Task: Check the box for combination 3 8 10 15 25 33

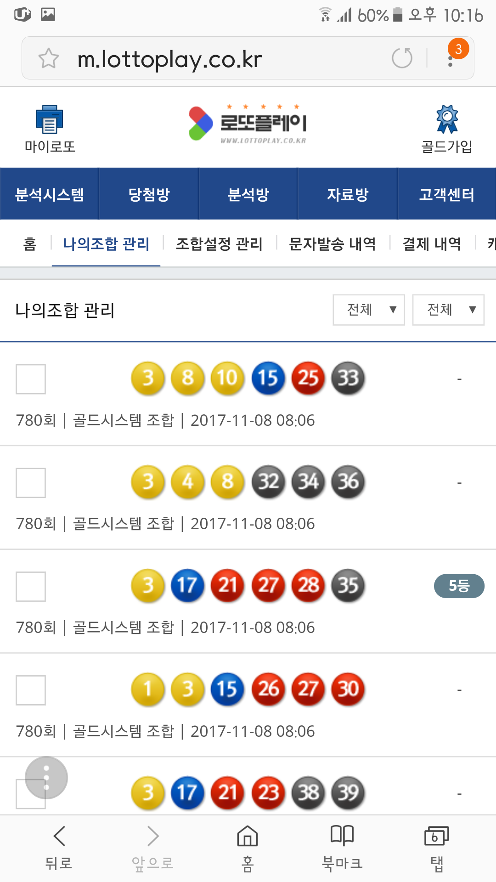Action: (31, 379)
